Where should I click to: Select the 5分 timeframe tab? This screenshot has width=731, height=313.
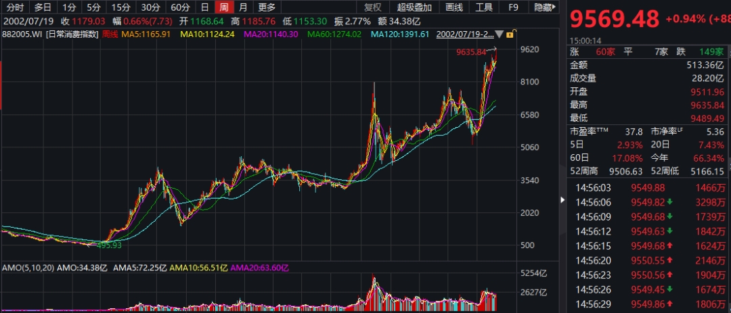coord(93,7)
